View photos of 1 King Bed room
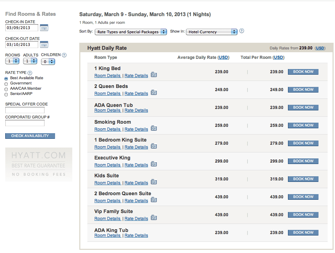The image size is (335, 253). tap(154, 75)
